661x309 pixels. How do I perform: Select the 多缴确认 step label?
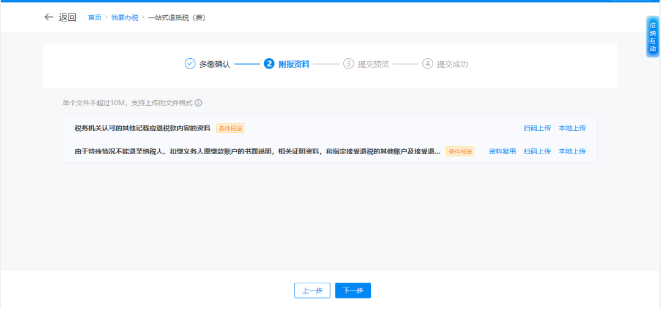215,64
